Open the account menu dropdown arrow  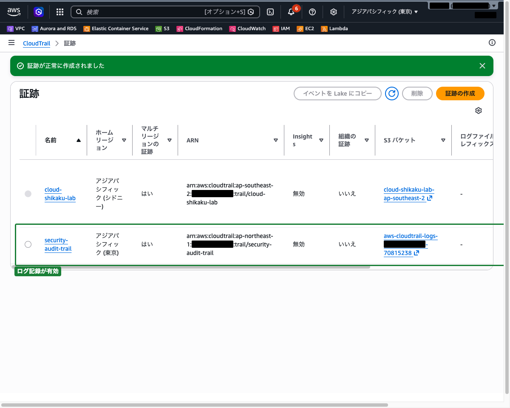(494, 6)
